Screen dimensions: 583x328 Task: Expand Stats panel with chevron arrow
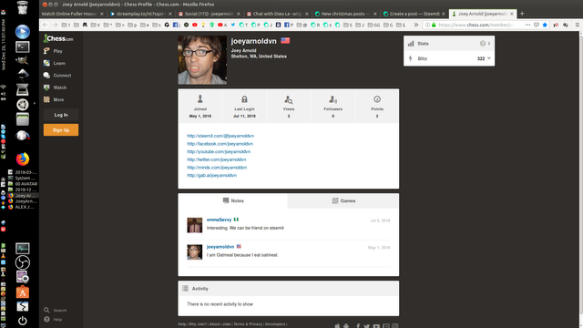489,44
